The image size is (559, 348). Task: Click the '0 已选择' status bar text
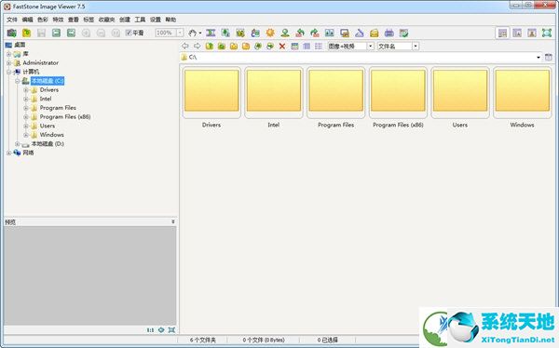tap(328, 341)
